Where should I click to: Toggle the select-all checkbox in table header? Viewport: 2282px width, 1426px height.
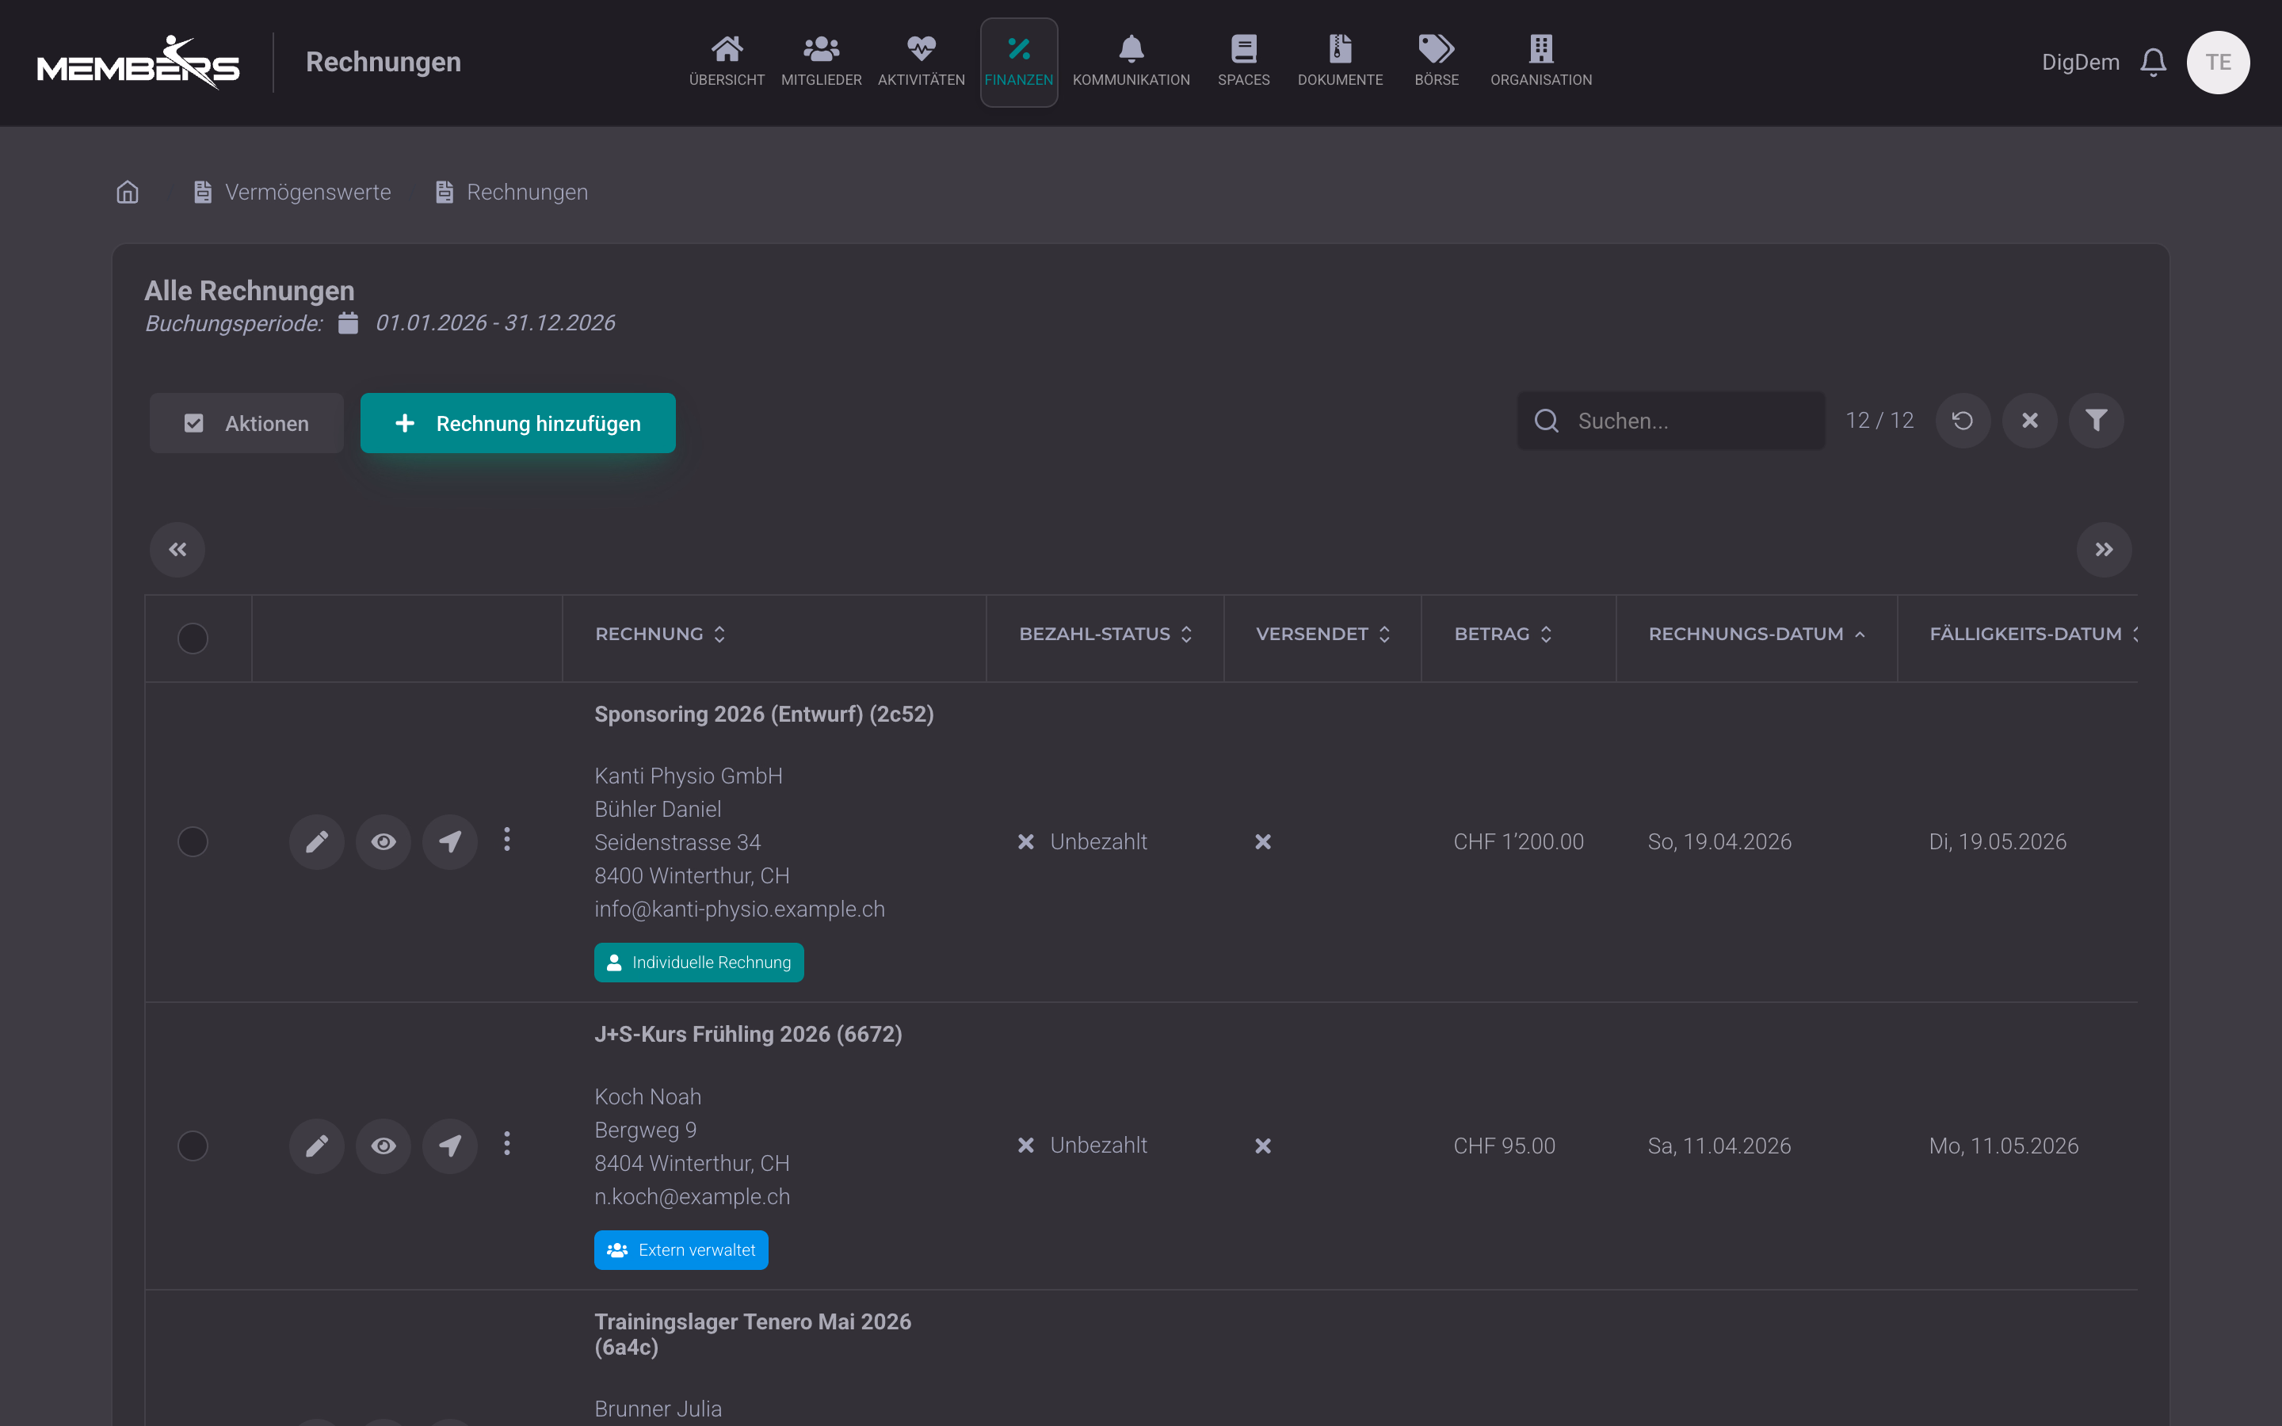coord(193,639)
